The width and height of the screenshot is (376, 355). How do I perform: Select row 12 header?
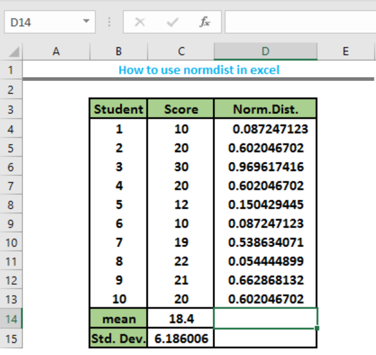coord(11,280)
